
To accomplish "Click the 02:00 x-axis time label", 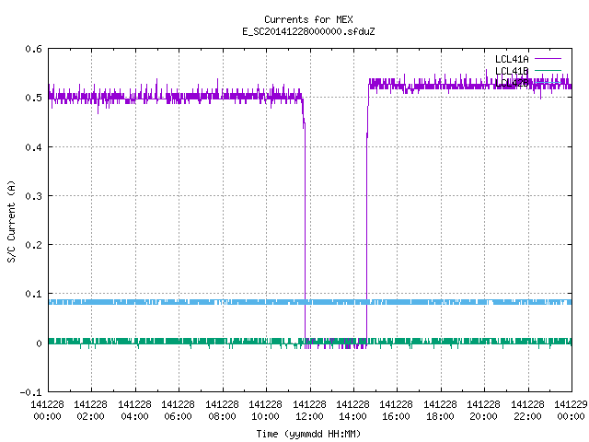I will (90, 416).
